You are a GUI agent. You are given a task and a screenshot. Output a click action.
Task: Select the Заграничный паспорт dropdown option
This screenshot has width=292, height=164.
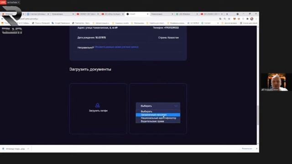click(158, 115)
